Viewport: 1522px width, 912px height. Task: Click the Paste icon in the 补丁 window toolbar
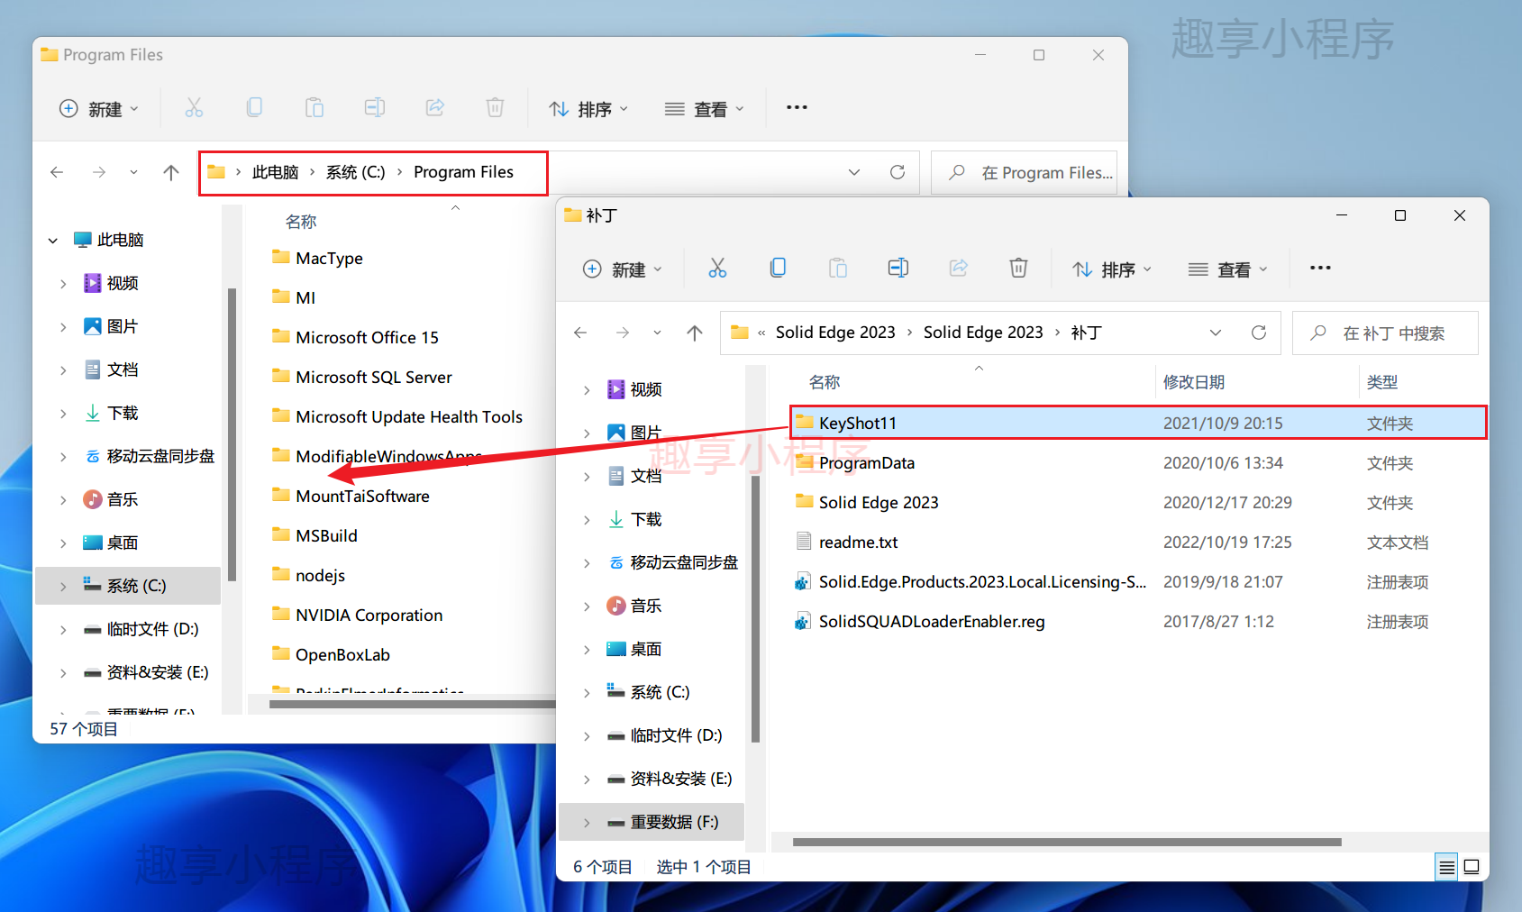click(x=838, y=269)
